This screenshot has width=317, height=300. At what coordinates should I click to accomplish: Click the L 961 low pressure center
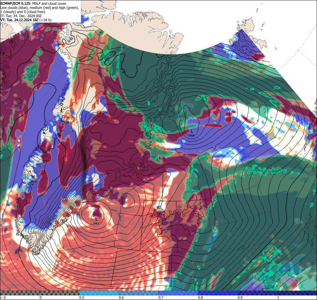pyautogui.click(x=96, y=220)
